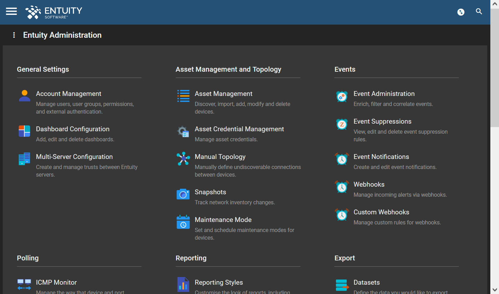Click the scrollbar down arrow
The image size is (499, 294).
495,290
